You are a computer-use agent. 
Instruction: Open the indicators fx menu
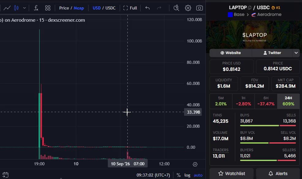tap(36, 8)
